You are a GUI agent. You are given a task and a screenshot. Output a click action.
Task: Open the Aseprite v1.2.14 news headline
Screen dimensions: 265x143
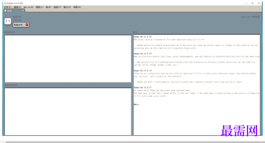click(x=143, y=54)
